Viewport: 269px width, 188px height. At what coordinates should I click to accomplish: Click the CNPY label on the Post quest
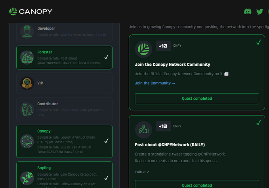pyautogui.click(x=177, y=126)
